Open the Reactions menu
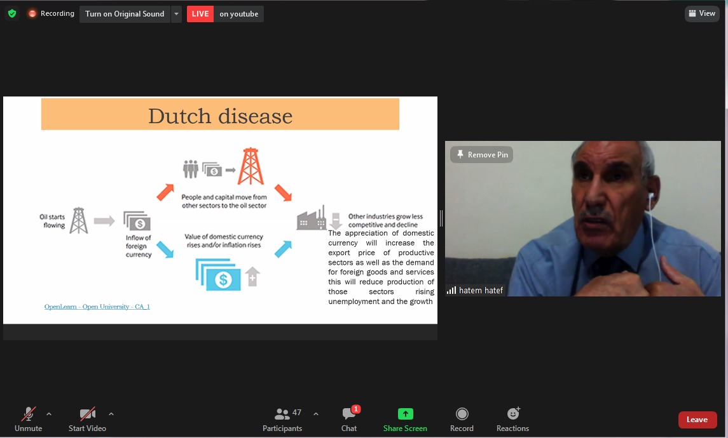 [512, 420]
